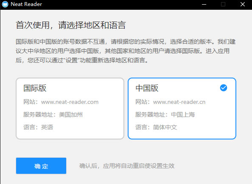Select the 中国版 region card
The width and height of the screenshot is (252, 184).
point(182,109)
